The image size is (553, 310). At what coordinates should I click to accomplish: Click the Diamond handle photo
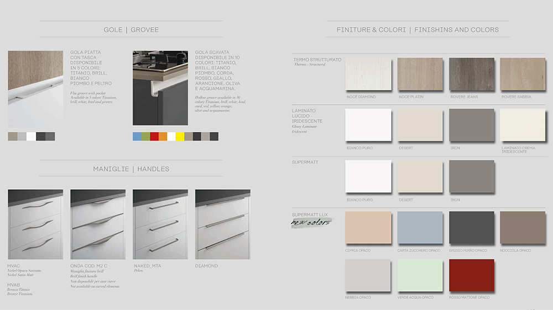[222, 225]
